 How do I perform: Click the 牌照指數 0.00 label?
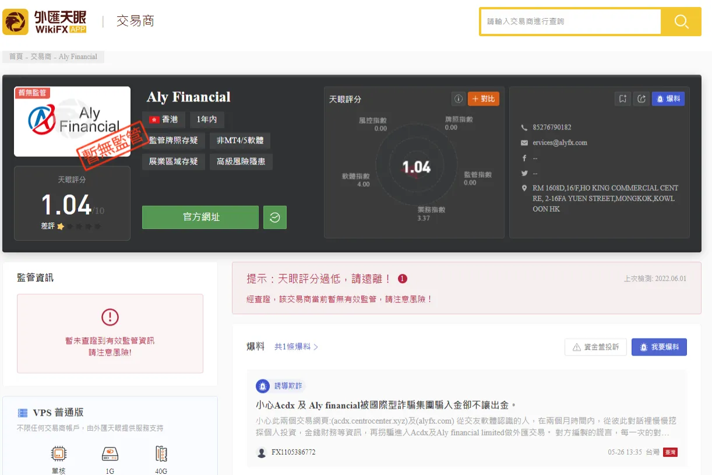click(459, 123)
